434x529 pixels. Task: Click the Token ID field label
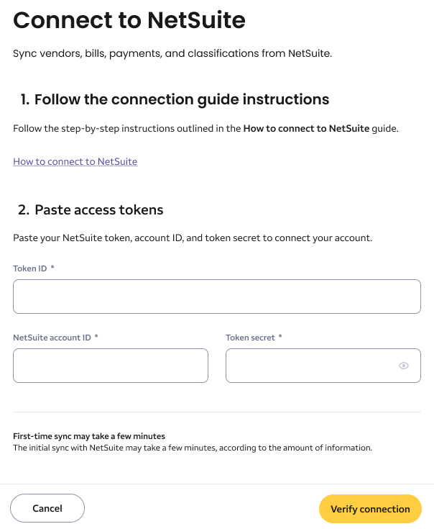point(30,268)
